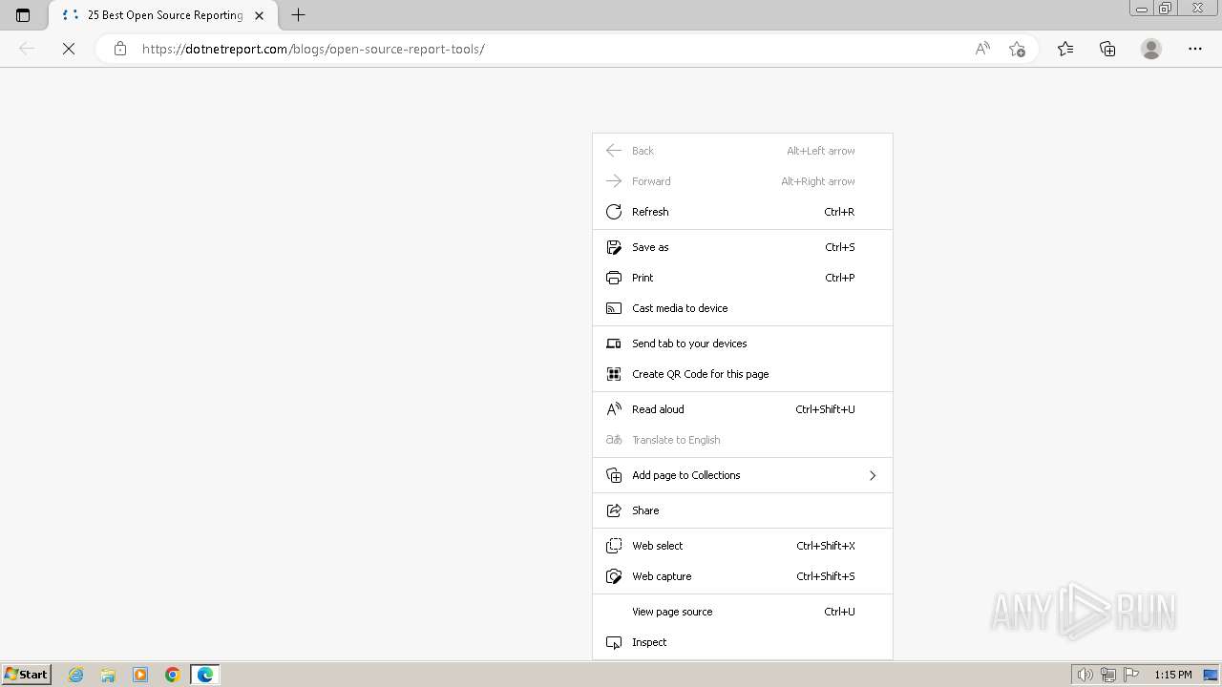Open the volume speaker tray icon

[1085, 675]
